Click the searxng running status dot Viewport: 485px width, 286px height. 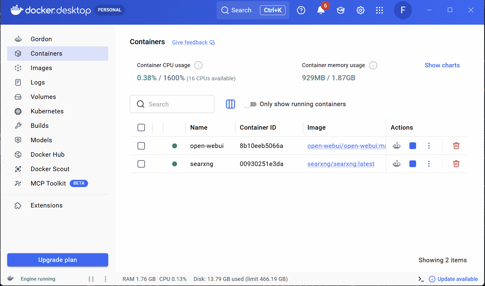click(x=175, y=164)
